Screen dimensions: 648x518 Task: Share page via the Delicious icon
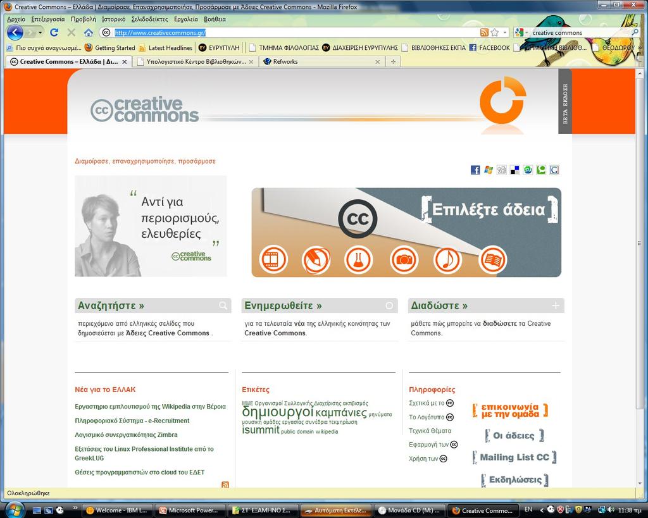pyautogui.click(x=514, y=170)
